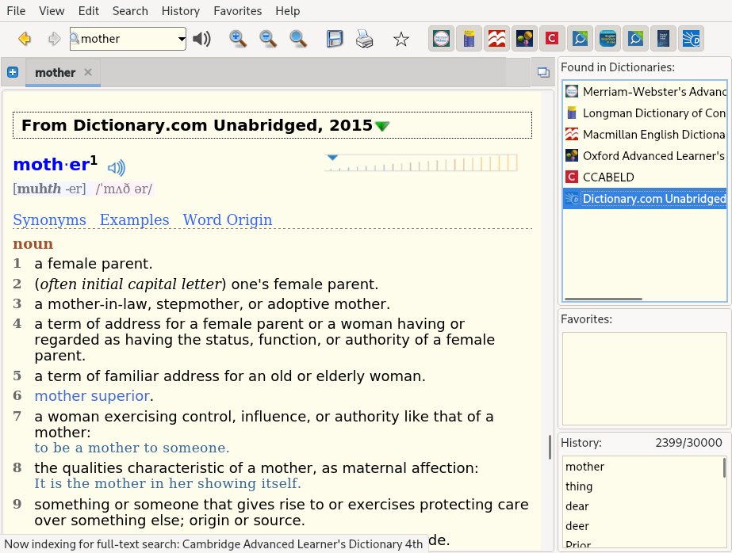This screenshot has height=553, width=732.
Task: Play pronunciation from the toolbar speaker icon
Action: coord(201,39)
